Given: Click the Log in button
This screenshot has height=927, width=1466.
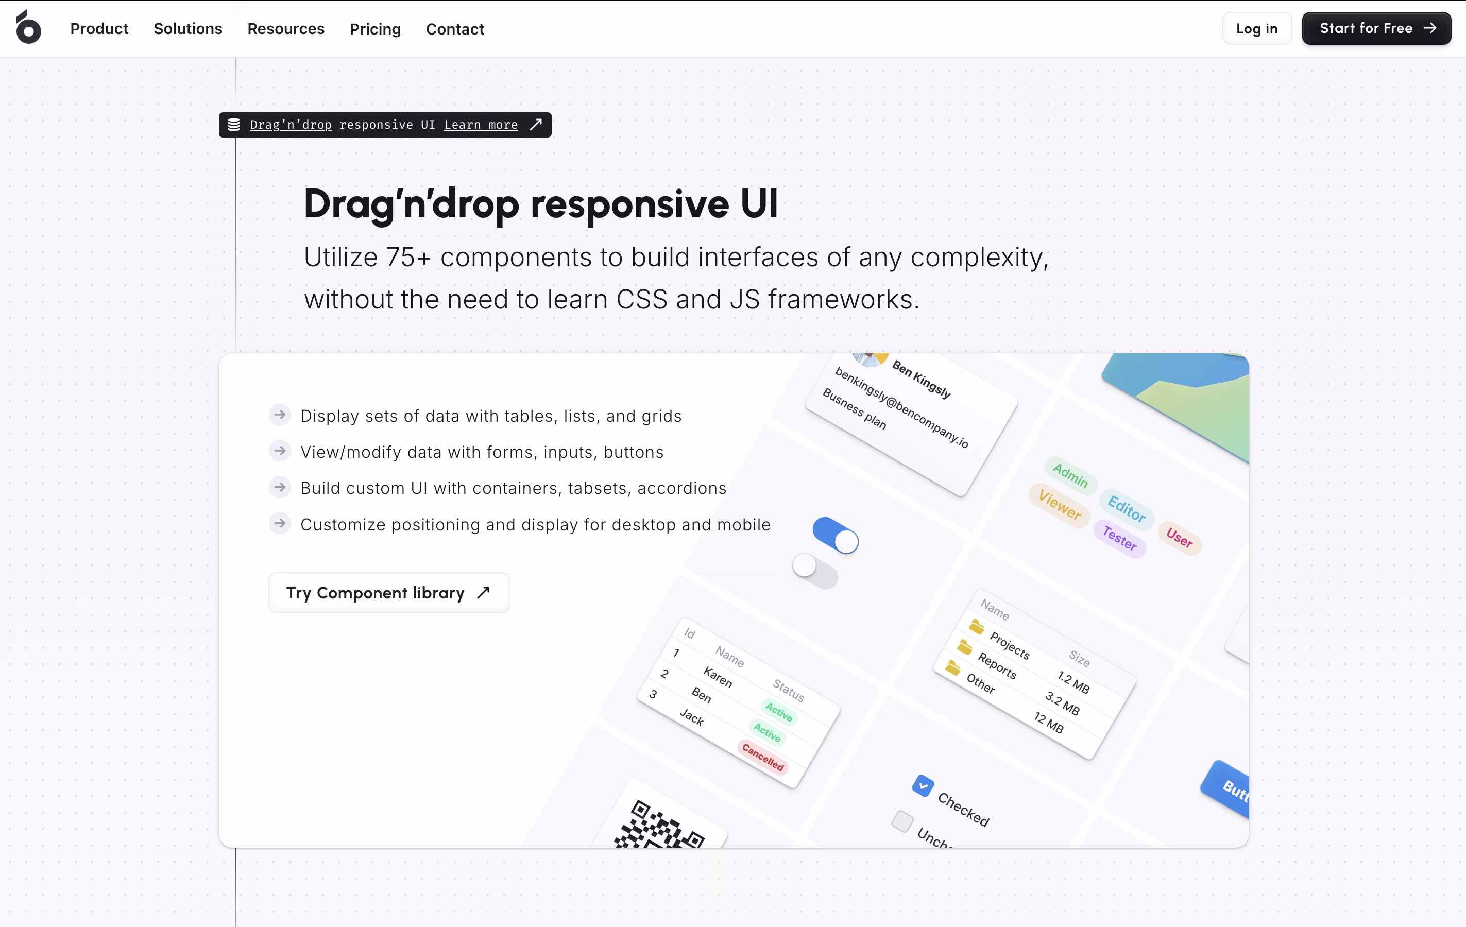Looking at the screenshot, I should [1256, 29].
